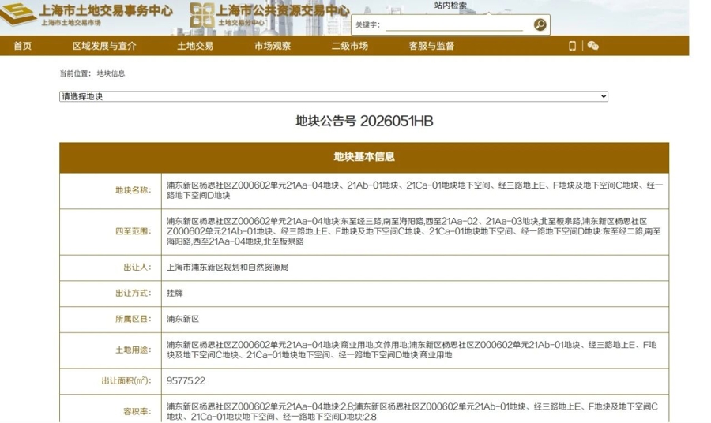
Task: Open the 区域发展与宣介 menu
Action: pos(104,46)
